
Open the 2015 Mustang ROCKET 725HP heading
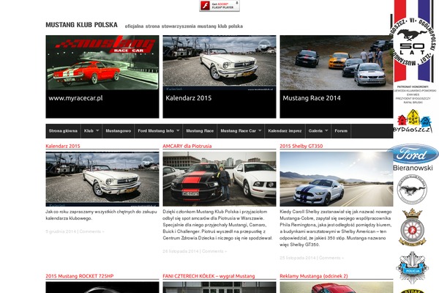click(x=80, y=276)
